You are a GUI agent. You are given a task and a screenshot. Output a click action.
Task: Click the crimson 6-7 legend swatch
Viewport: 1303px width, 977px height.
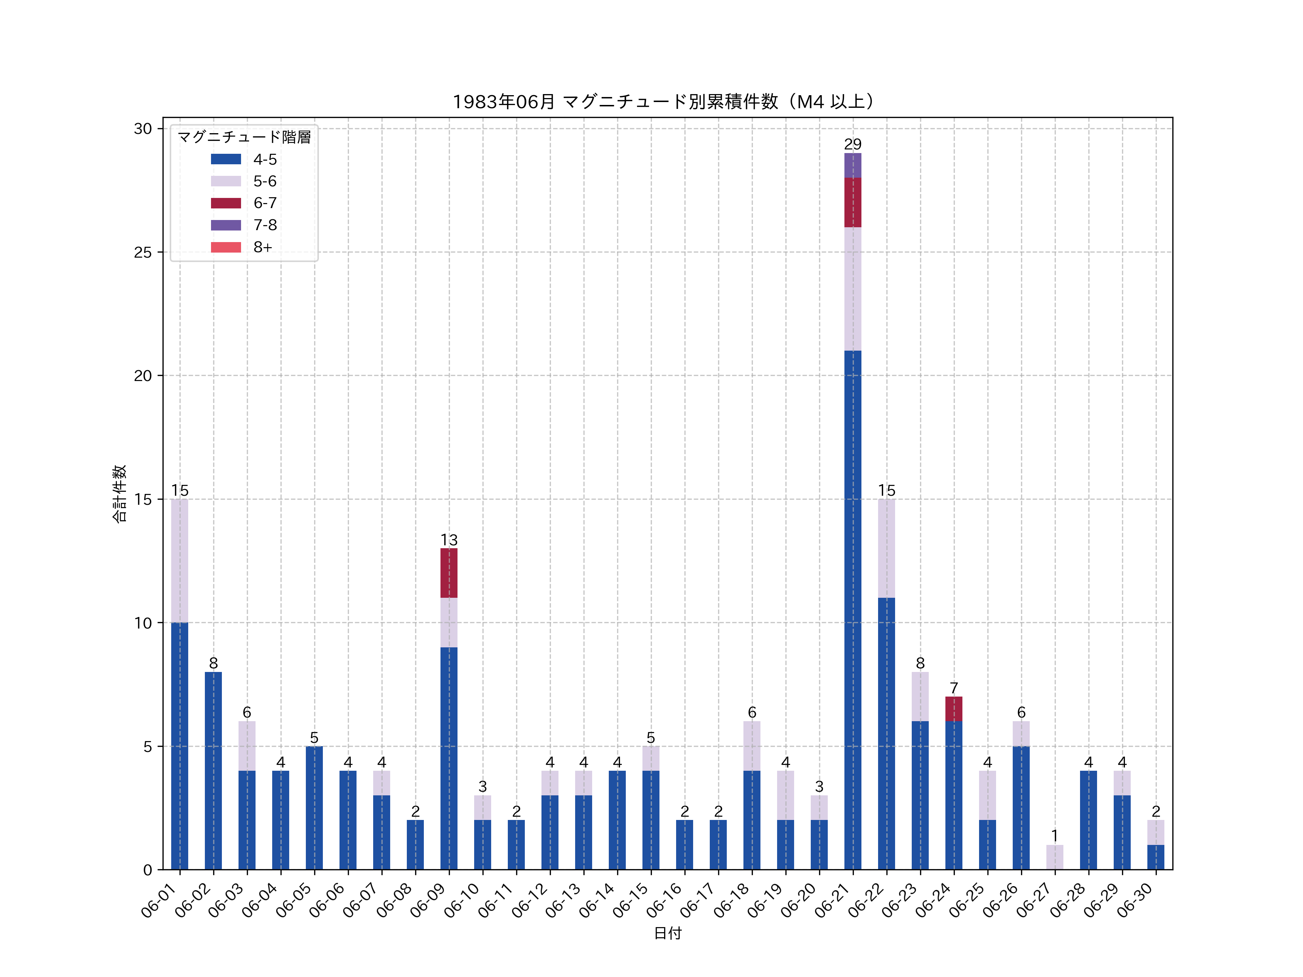click(225, 203)
